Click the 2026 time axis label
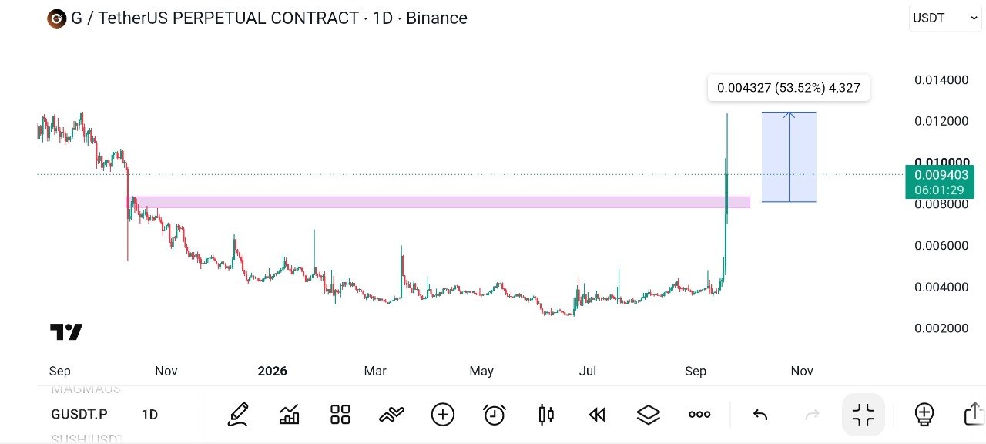This screenshot has width=986, height=444. [x=272, y=371]
